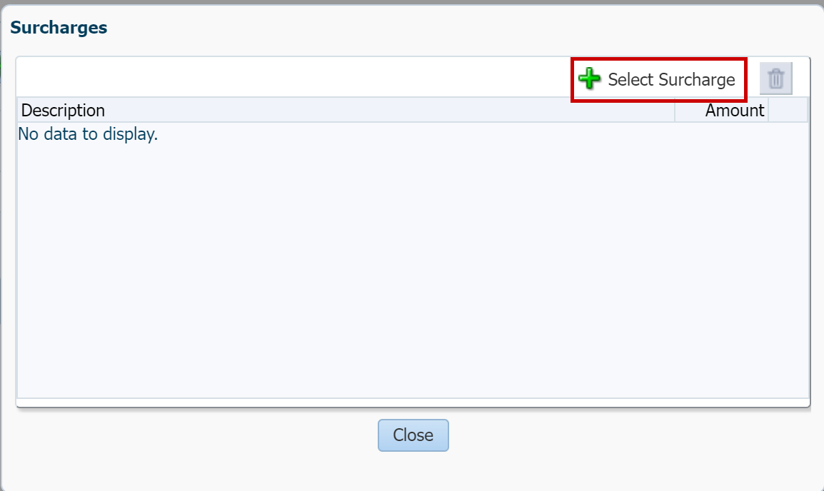This screenshot has width=824, height=491.
Task: Open the Select Surcharge option
Action: pos(658,79)
